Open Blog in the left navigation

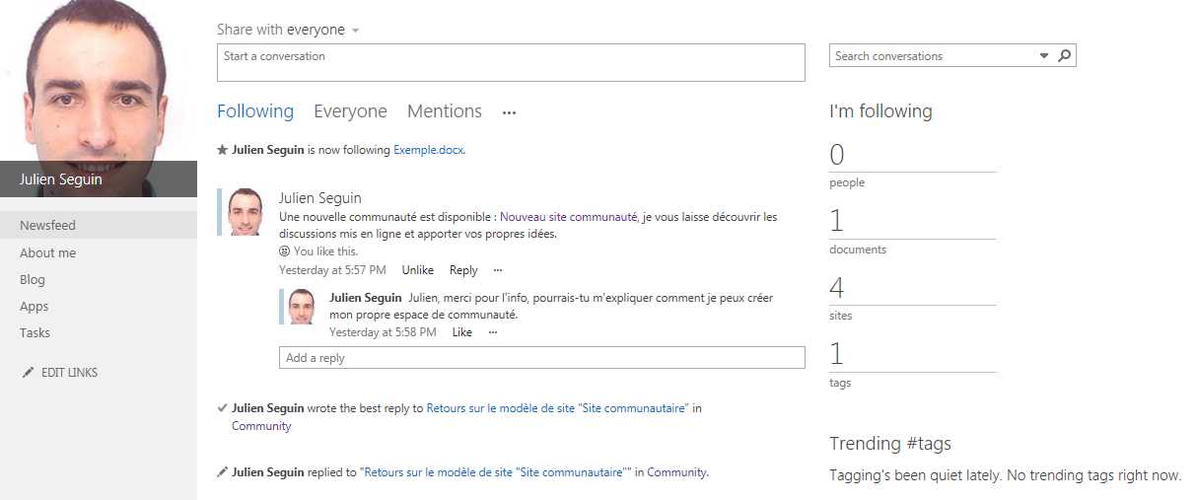point(33,279)
